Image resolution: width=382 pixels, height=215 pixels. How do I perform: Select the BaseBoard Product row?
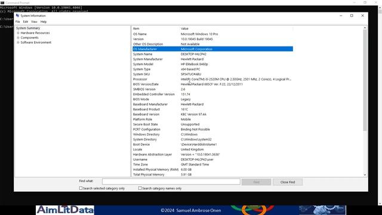click(x=212, y=109)
